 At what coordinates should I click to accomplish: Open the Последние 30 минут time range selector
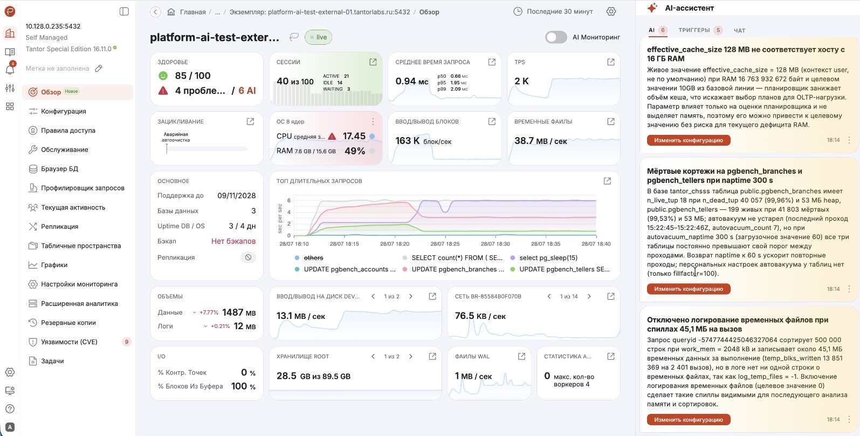[553, 11]
